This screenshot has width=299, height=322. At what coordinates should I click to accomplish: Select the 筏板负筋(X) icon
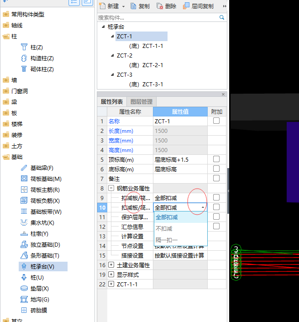coord(24,201)
